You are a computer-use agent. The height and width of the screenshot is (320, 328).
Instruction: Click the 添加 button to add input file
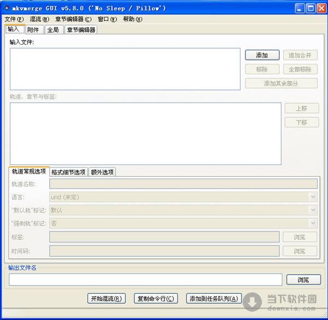[262, 55]
